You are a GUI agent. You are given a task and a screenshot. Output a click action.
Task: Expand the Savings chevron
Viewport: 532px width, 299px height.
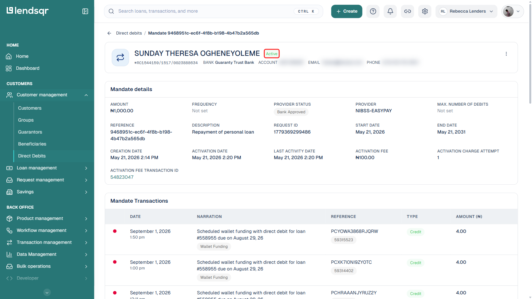tap(86, 192)
